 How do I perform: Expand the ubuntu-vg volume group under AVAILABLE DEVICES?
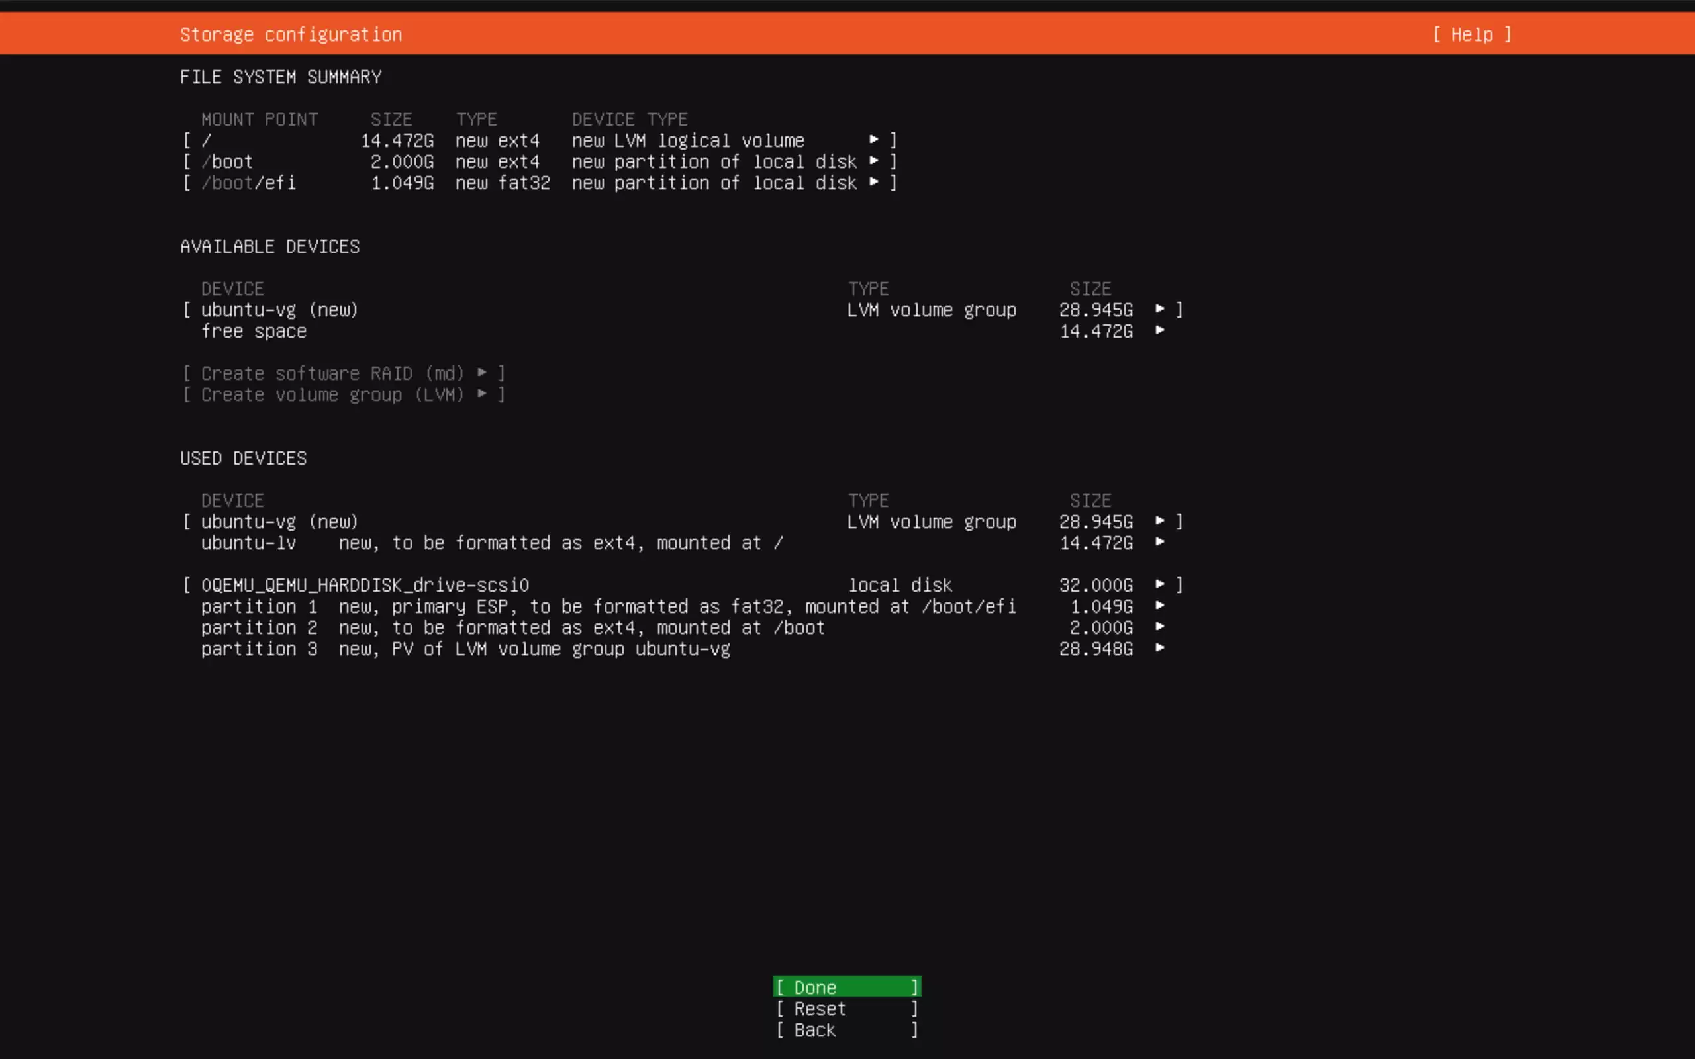point(1160,309)
